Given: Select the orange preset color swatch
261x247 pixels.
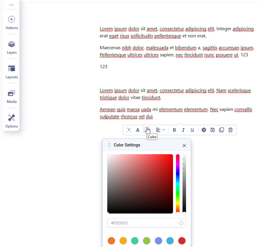Looking at the screenshot, I should click(x=111, y=240).
